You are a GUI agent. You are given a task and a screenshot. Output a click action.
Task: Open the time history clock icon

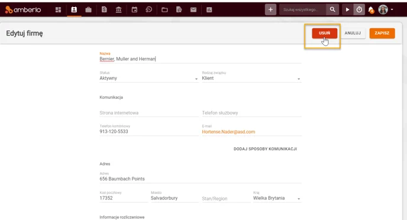pos(148,9)
